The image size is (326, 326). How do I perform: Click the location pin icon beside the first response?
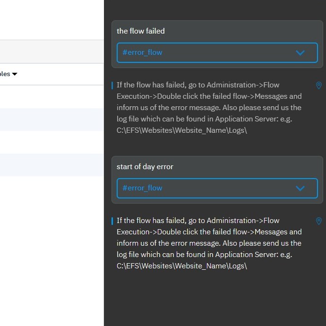tap(318, 86)
